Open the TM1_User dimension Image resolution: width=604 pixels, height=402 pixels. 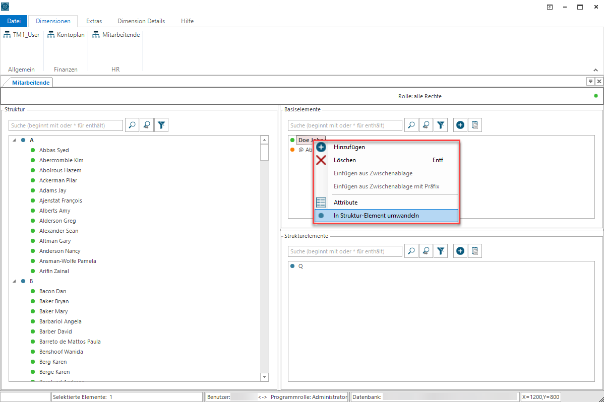pos(22,35)
